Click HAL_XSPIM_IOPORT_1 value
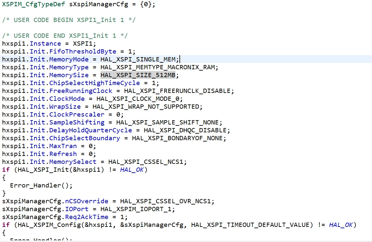The width and height of the screenshot is (372, 242). point(136,209)
